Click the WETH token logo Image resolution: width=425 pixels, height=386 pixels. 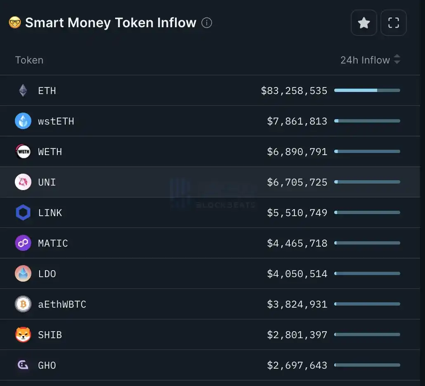[23, 152]
